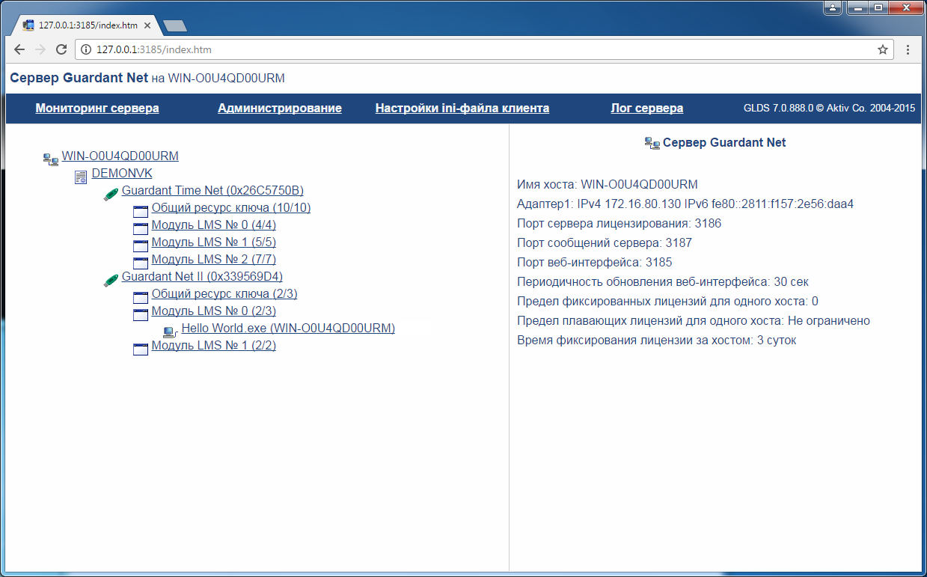Click the address bar URL field

[479, 49]
